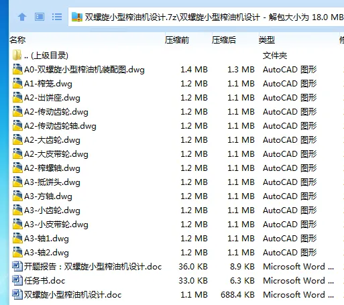Click DWG icon of A3-抵饼头
This screenshot has height=305, width=344.
click(17, 182)
